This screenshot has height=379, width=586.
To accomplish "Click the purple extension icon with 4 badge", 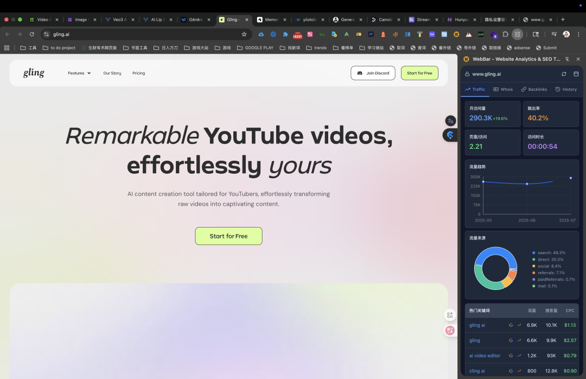I will click(493, 35).
